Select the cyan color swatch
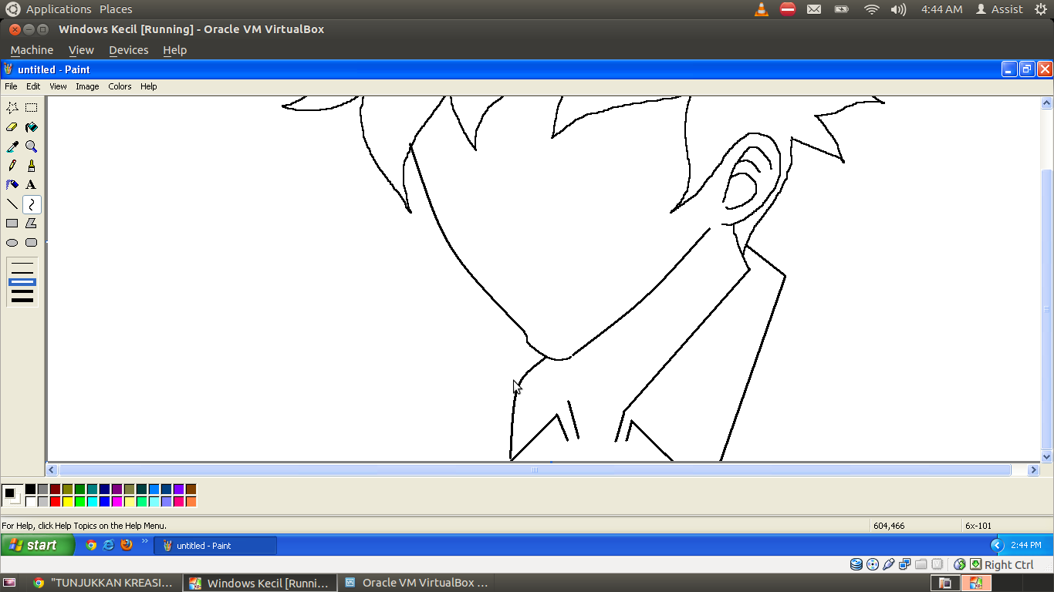 [x=92, y=501]
